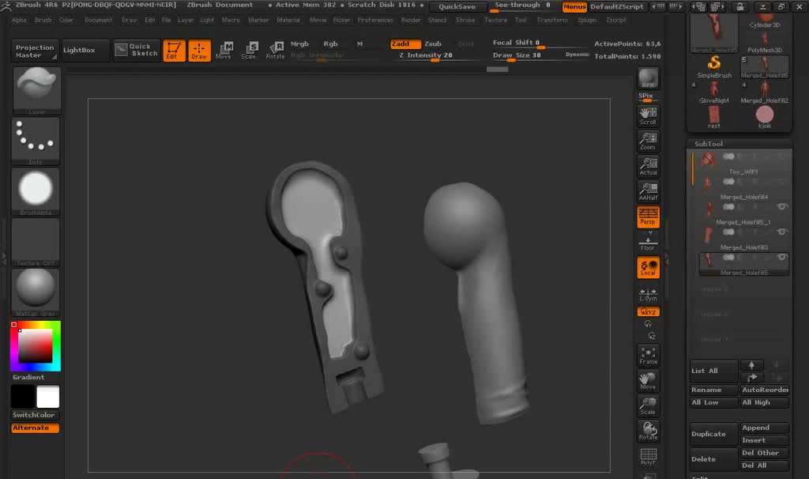Click the Zoom magnifier navigation icon

[x=648, y=141]
